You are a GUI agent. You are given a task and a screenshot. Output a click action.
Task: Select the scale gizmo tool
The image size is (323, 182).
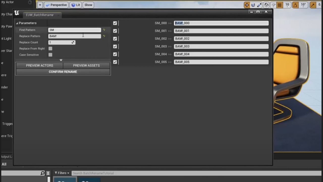(x=259, y=5)
